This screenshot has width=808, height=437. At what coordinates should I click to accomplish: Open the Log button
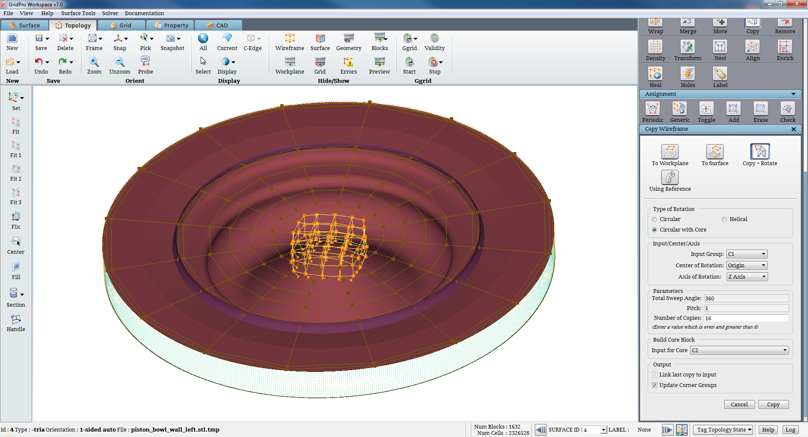(790, 430)
